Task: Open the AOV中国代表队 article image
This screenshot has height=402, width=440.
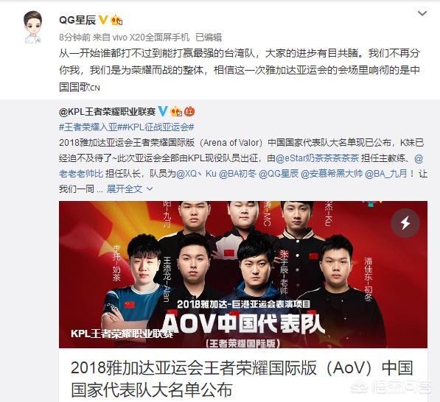Action: 243,275
